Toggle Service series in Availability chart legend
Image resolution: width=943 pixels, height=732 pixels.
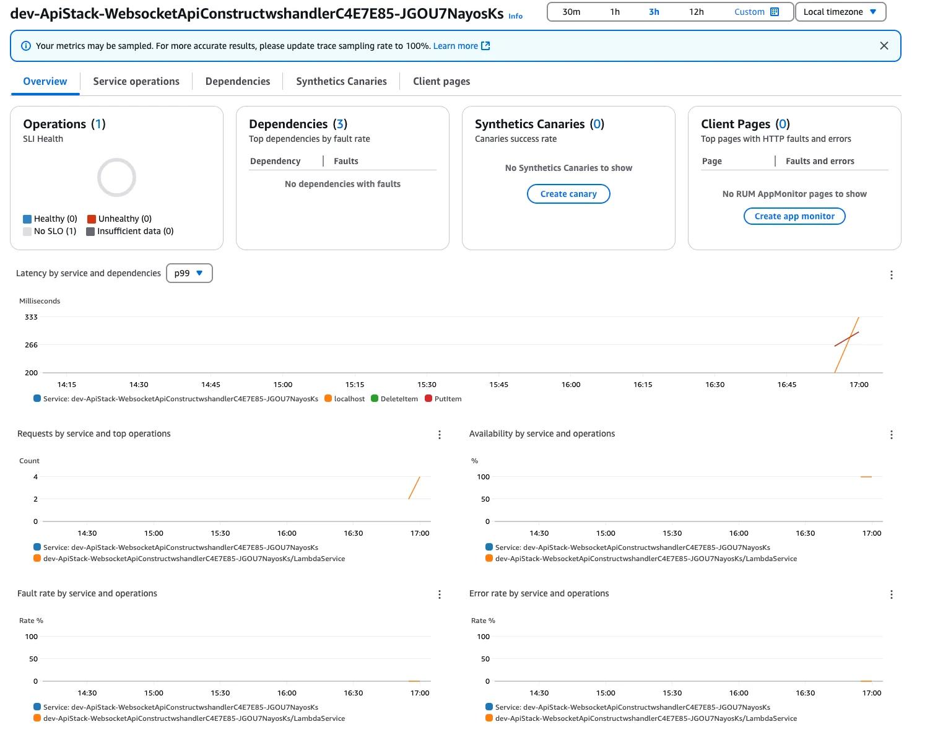pyautogui.click(x=628, y=547)
